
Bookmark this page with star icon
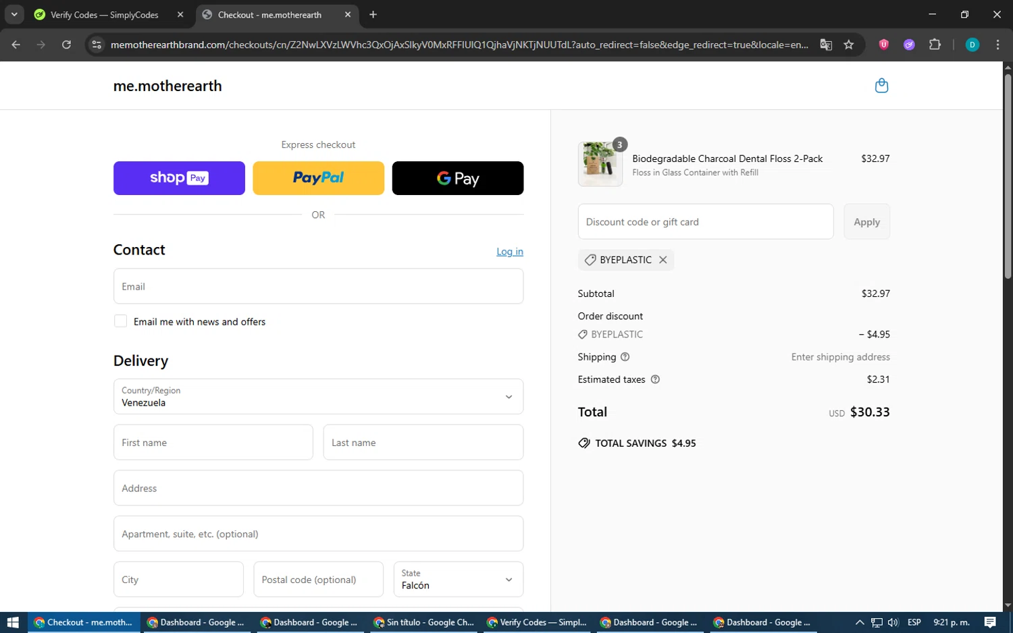849,45
